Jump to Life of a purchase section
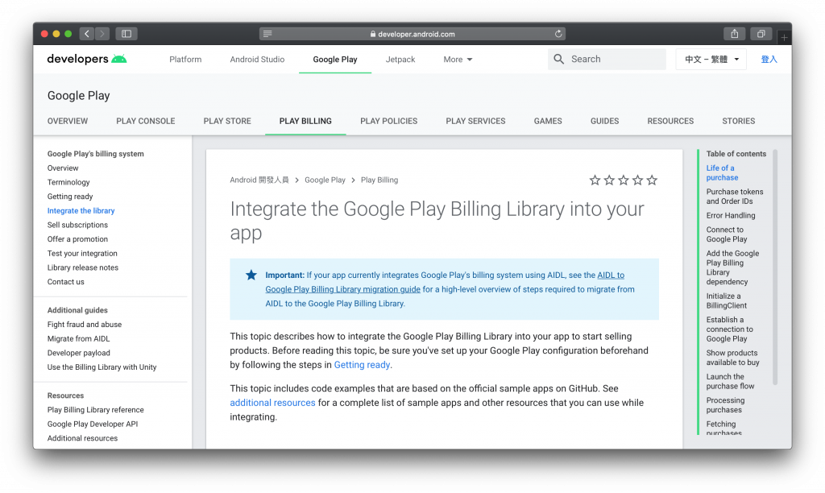Screen dimensions: 825x493 [x=722, y=172]
